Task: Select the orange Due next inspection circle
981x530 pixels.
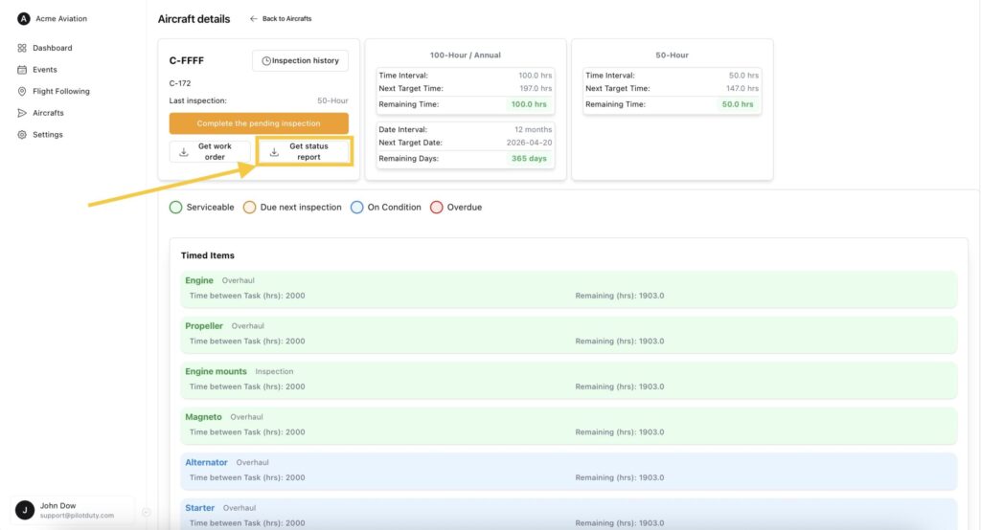Action: (249, 208)
